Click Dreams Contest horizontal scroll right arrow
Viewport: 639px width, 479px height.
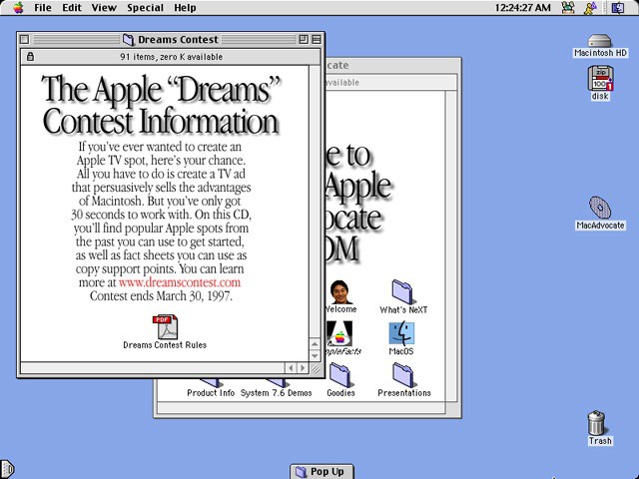tap(304, 368)
